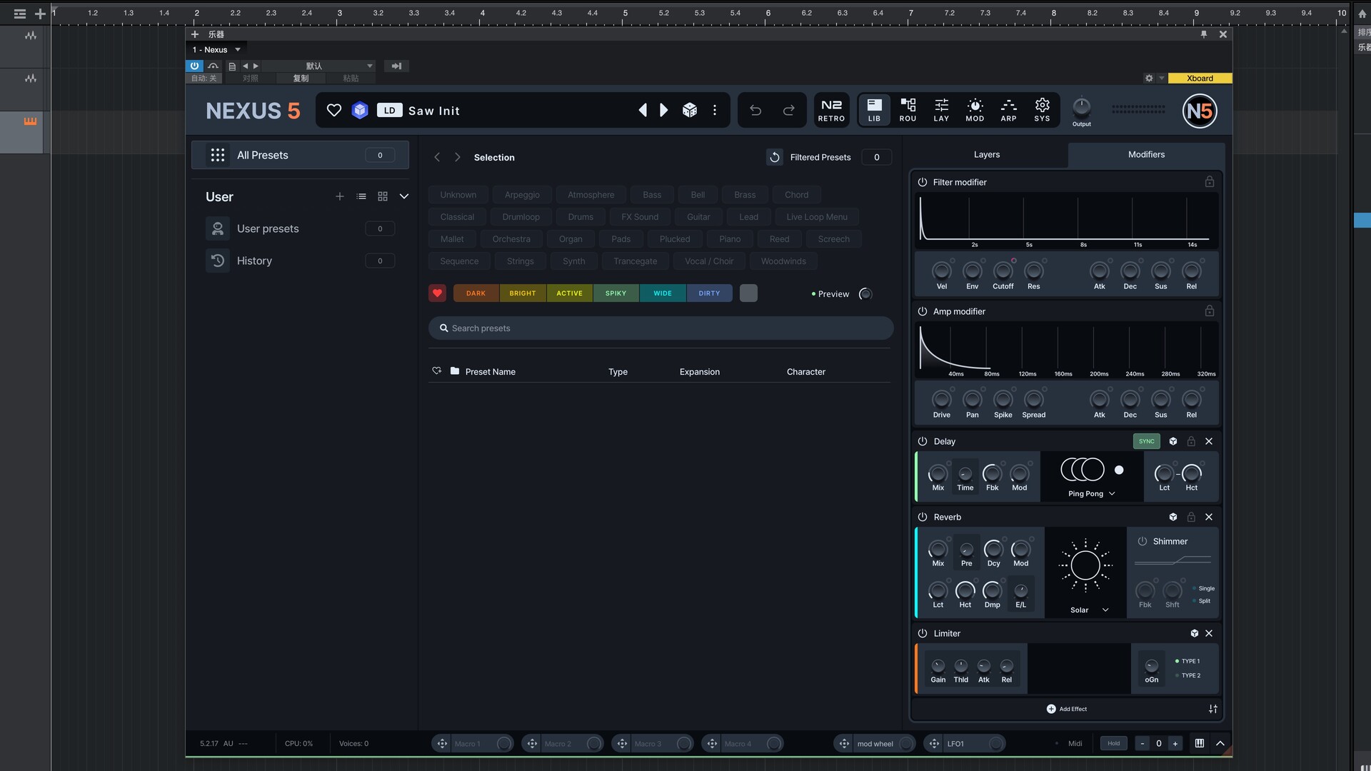The height and width of the screenshot is (771, 1371).
Task: Switch to Layers tab
Action: click(987, 154)
